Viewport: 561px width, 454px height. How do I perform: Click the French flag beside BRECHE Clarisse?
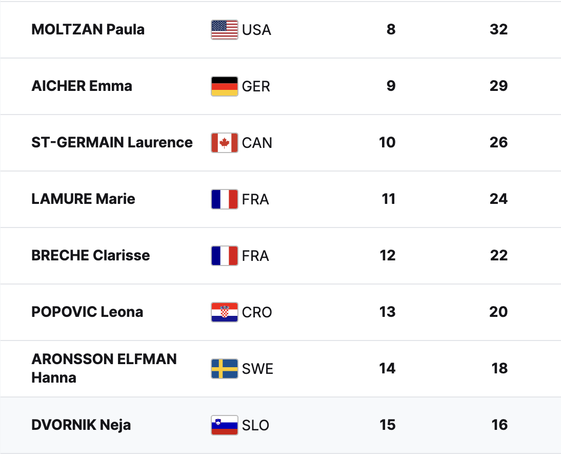[x=224, y=255]
